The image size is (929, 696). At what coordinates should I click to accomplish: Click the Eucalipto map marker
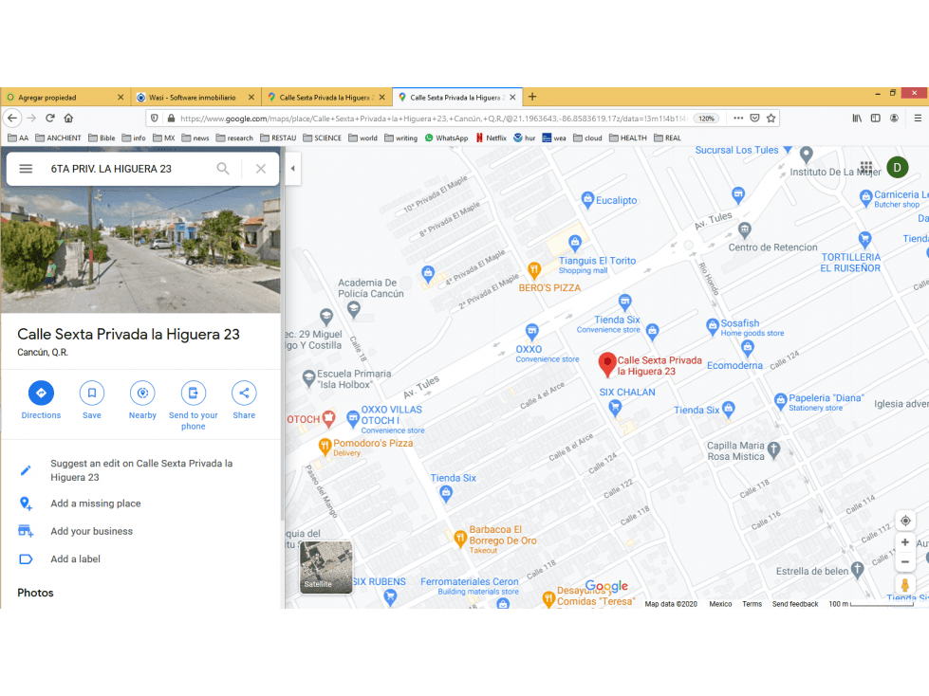587,200
